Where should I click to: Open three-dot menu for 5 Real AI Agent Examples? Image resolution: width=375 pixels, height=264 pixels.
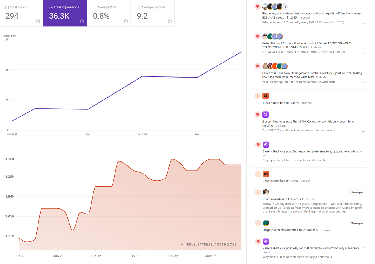tap(363, 53)
